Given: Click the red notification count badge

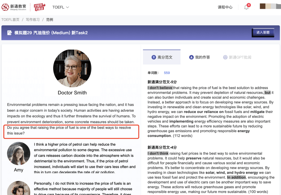Looking at the screenshot, I should (x=249, y=5).
